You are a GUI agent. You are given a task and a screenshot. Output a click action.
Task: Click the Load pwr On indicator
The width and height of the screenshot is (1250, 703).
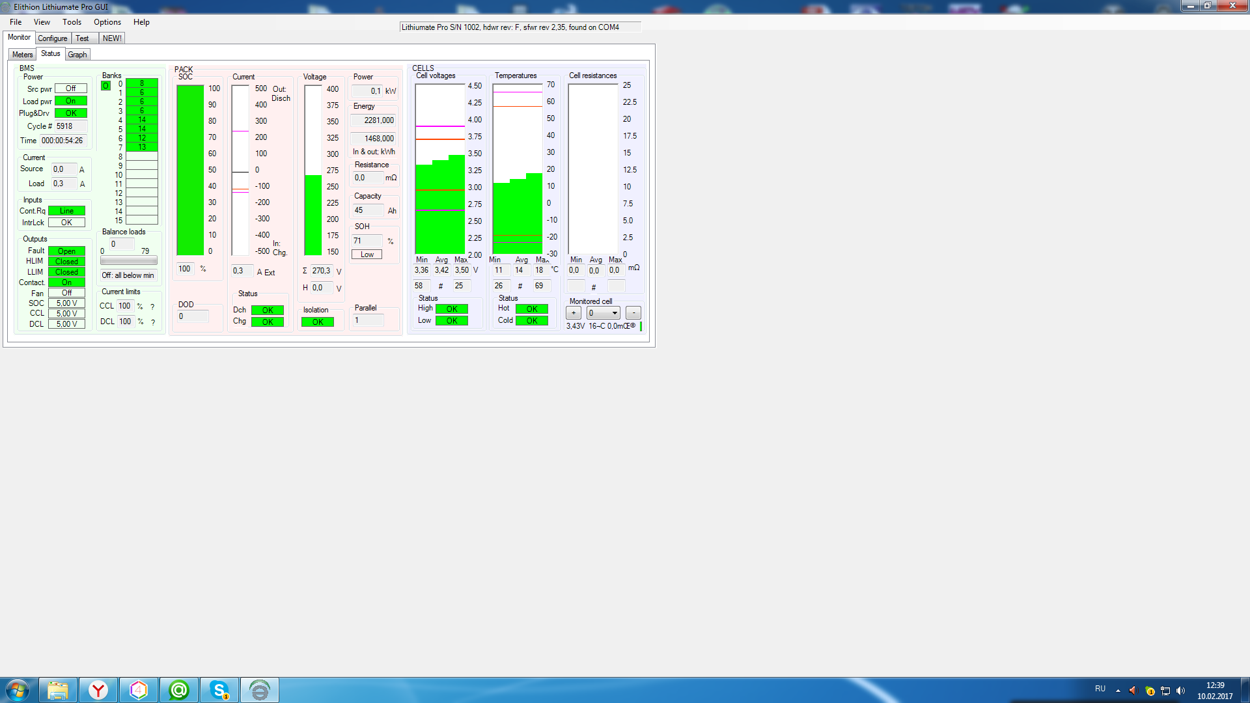(71, 101)
